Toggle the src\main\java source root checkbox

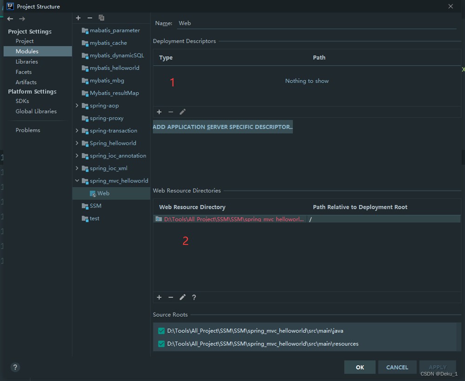[161, 331]
